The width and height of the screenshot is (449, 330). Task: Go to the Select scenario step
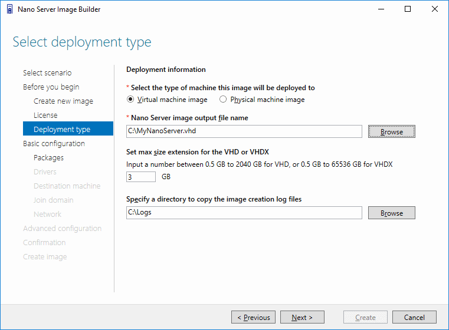tap(47, 72)
